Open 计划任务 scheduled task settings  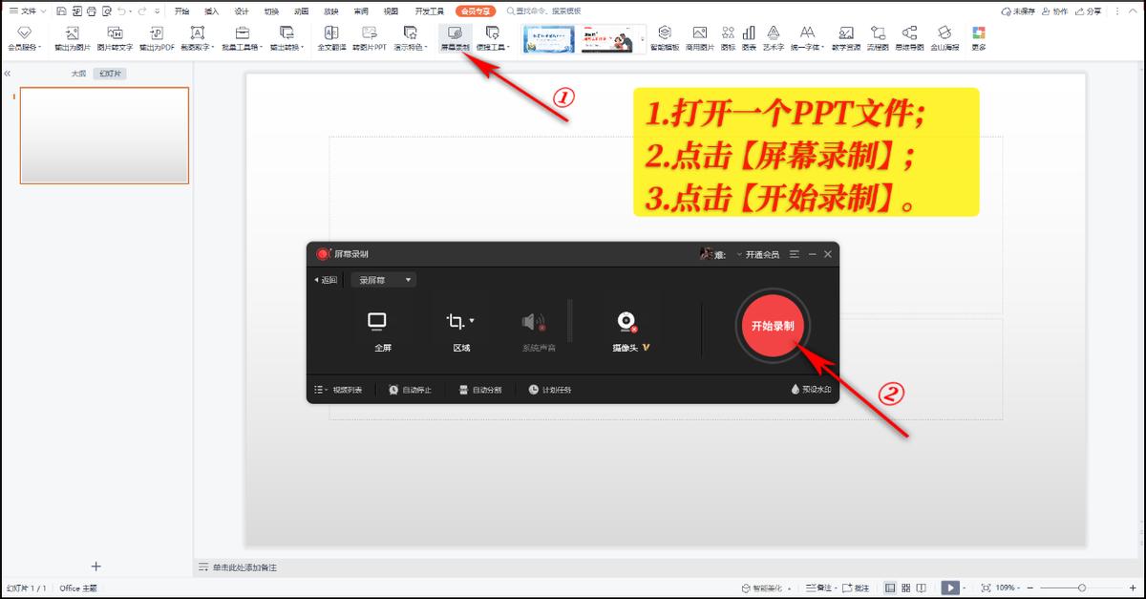(552, 390)
